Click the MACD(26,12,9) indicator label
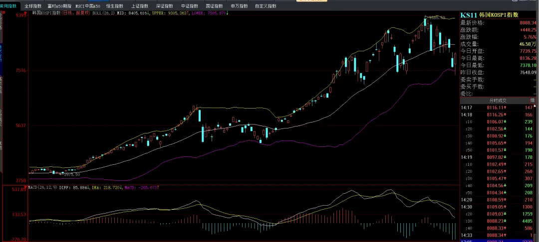 pos(43,188)
